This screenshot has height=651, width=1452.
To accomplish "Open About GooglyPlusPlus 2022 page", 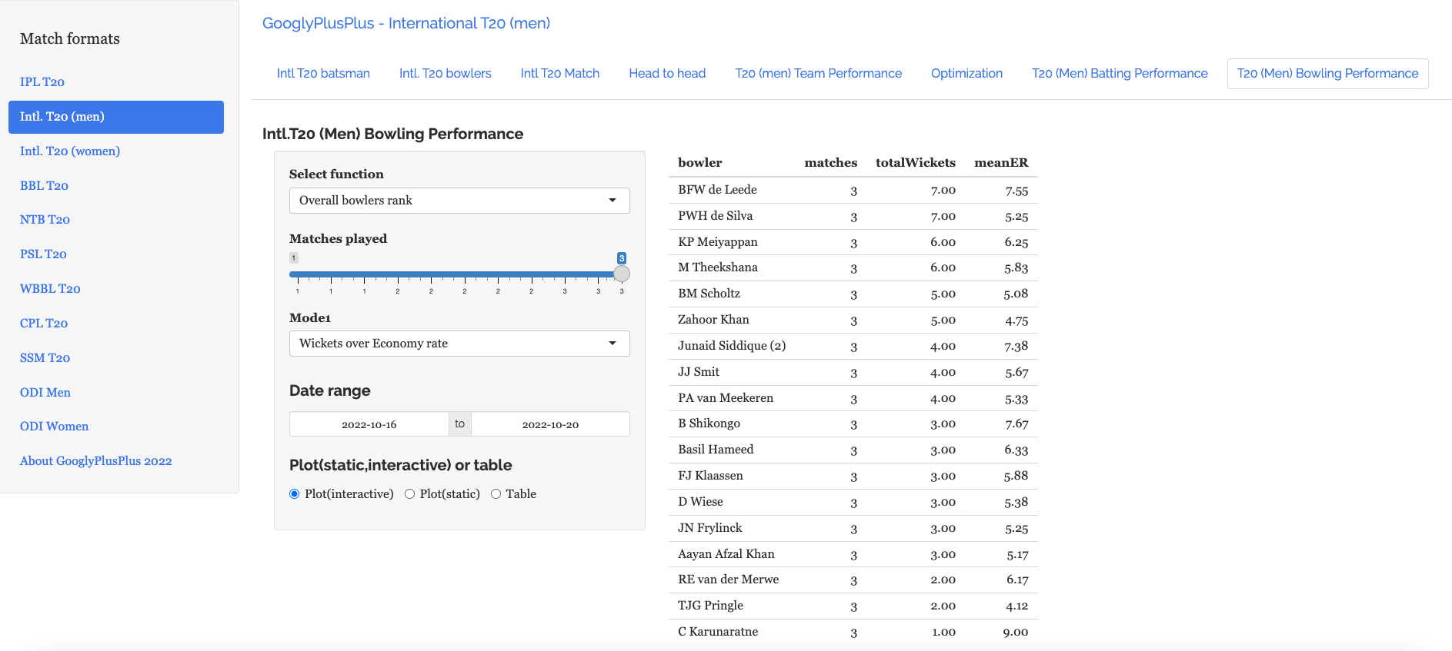I will [96, 461].
